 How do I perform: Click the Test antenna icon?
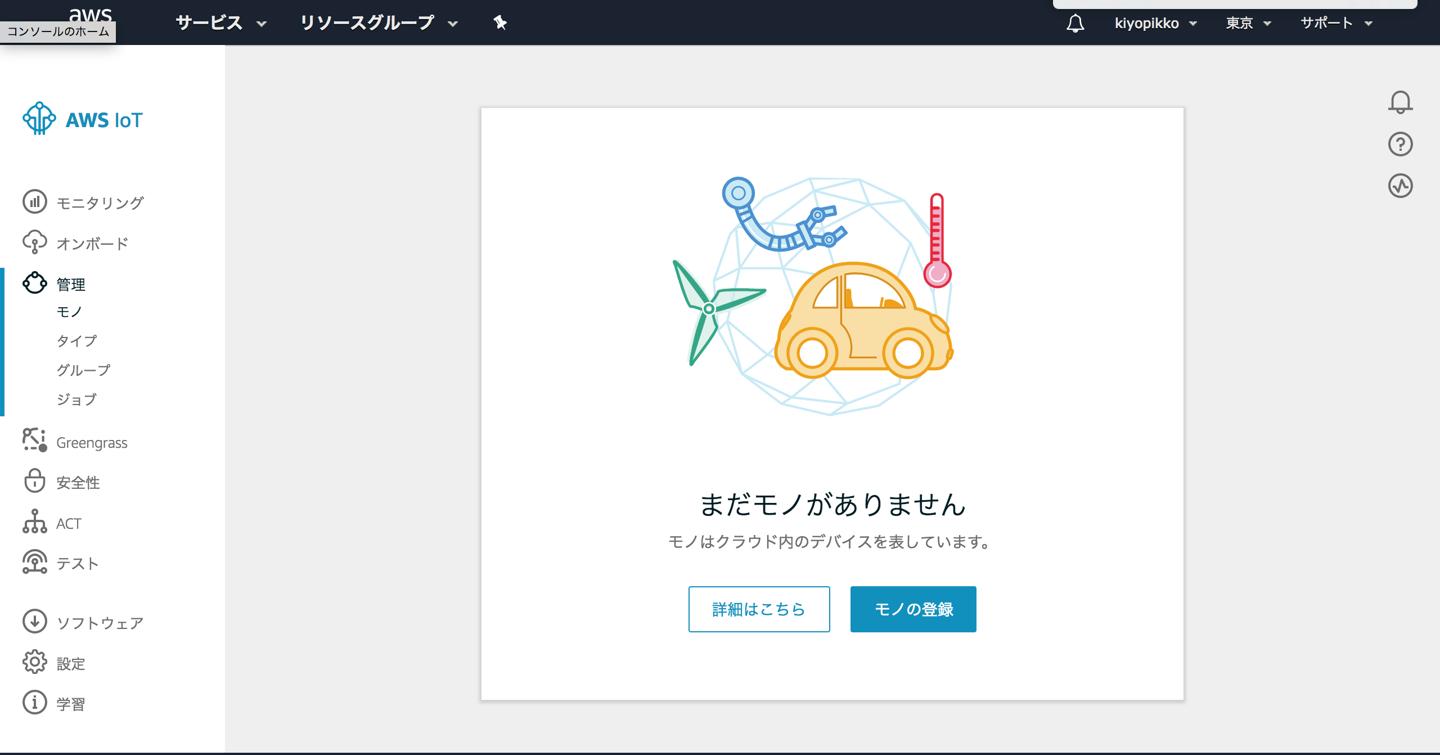pos(34,562)
